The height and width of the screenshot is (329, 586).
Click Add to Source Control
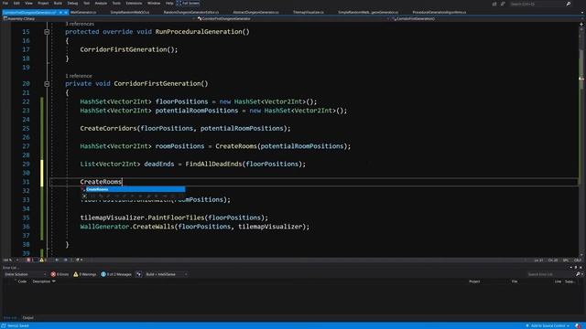click(548, 326)
